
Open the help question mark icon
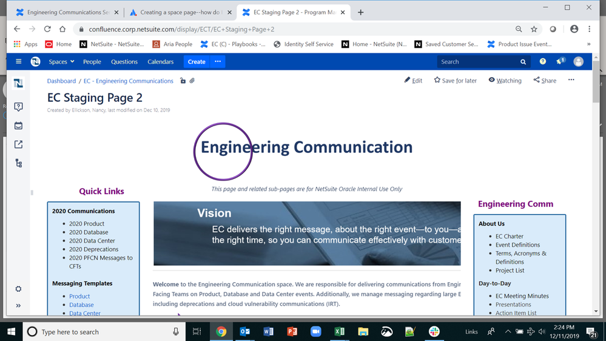tap(543, 61)
